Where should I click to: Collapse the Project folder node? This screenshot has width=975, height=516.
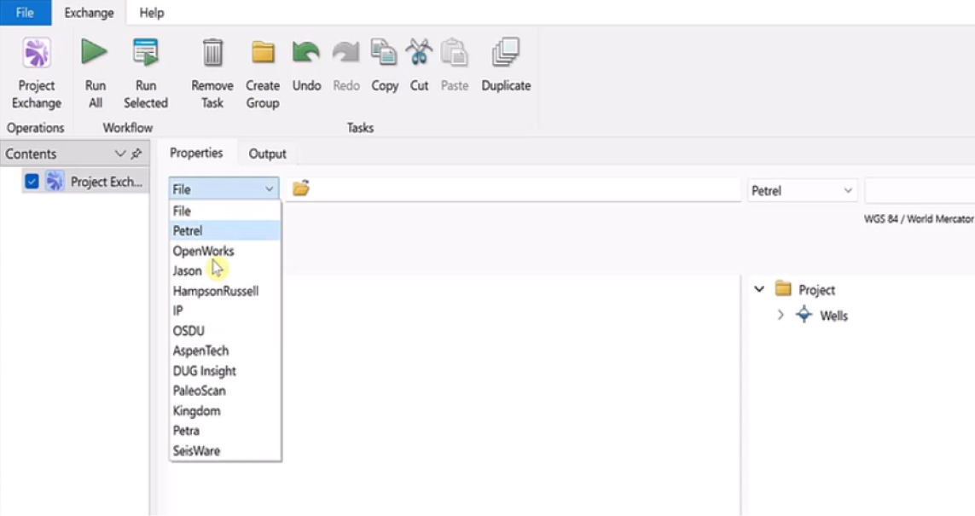[x=759, y=290]
